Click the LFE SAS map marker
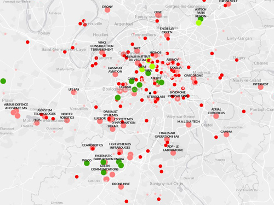274x205 pixels. coord(73,92)
